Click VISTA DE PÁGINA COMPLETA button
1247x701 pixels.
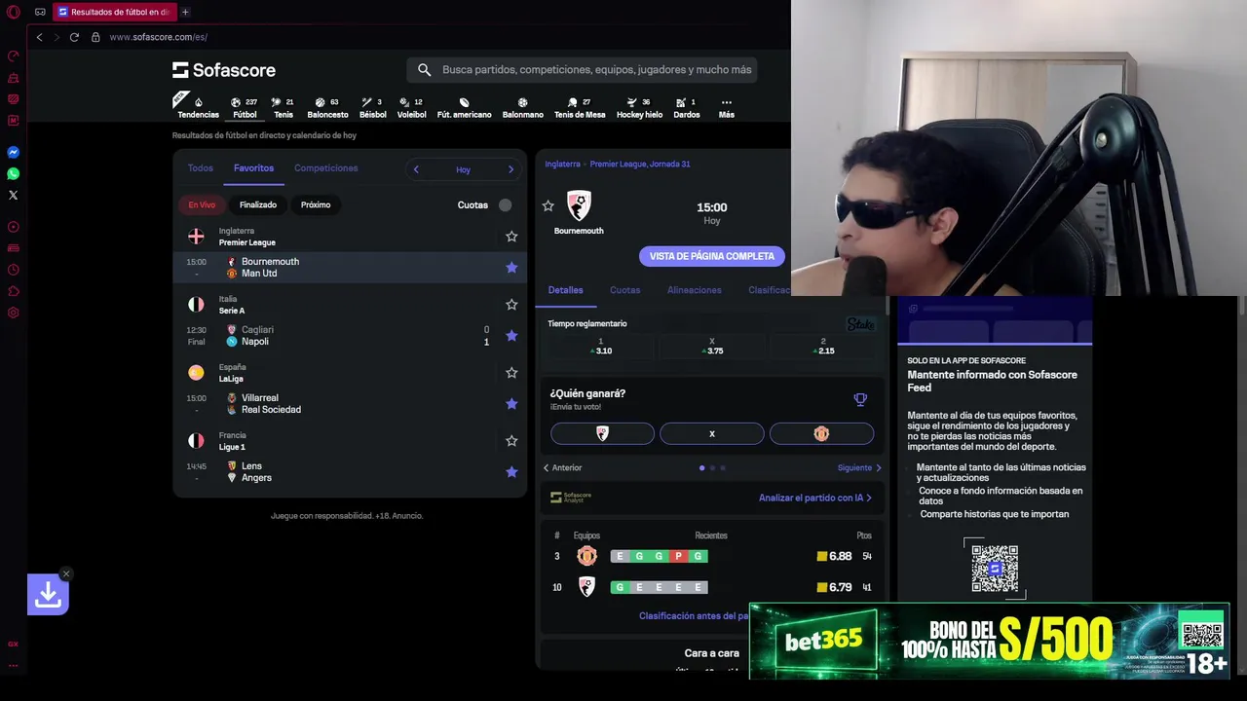712,256
